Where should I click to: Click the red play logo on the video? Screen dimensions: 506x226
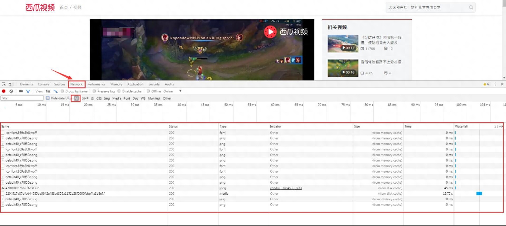pyautogui.click(x=270, y=32)
